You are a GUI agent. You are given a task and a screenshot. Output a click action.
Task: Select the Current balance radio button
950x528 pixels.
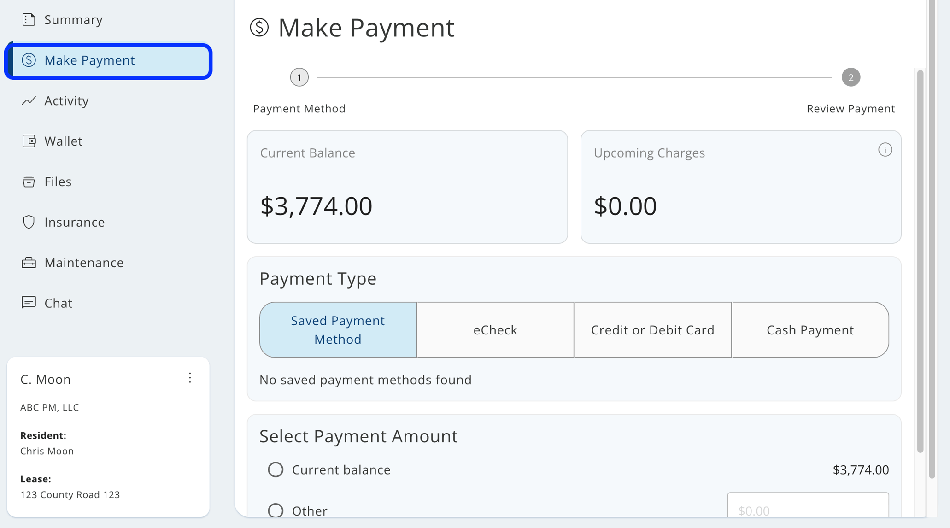pos(275,469)
